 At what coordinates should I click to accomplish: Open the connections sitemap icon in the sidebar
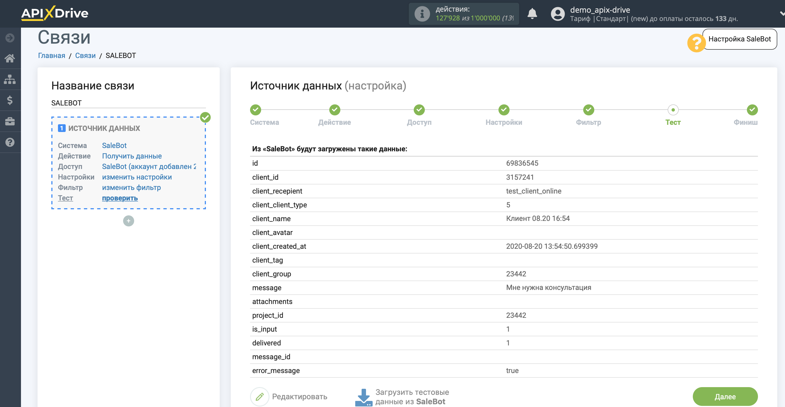(10, 79)
